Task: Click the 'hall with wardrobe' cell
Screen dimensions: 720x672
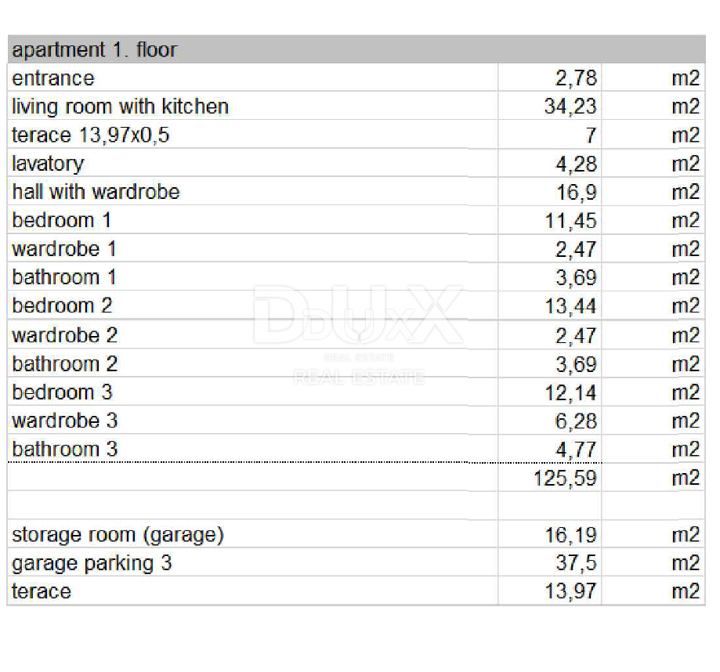Action: (x=96, y=192)
